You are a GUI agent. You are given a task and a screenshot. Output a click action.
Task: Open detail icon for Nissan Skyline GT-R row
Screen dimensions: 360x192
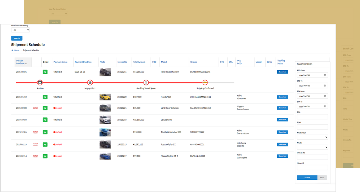click(x=45, y=156)
